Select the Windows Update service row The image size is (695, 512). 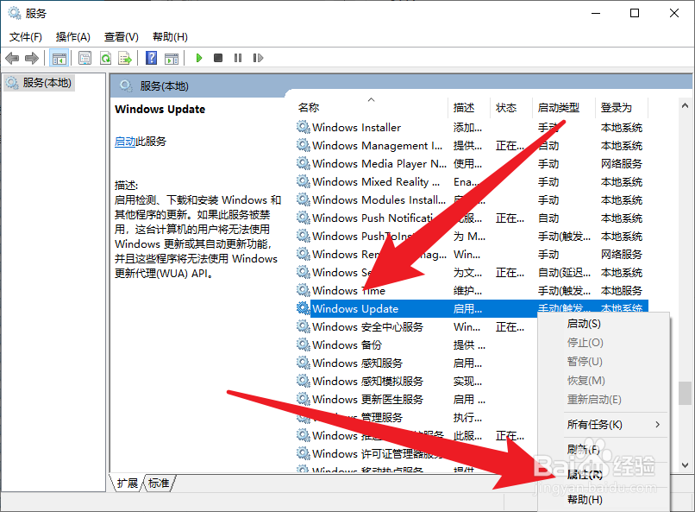[x=472, y=308]
